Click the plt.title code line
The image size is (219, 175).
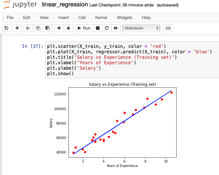click(x=112, y=57)
